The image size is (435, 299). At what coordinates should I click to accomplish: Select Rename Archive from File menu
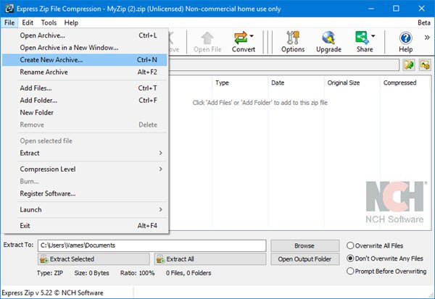(85, 72)
